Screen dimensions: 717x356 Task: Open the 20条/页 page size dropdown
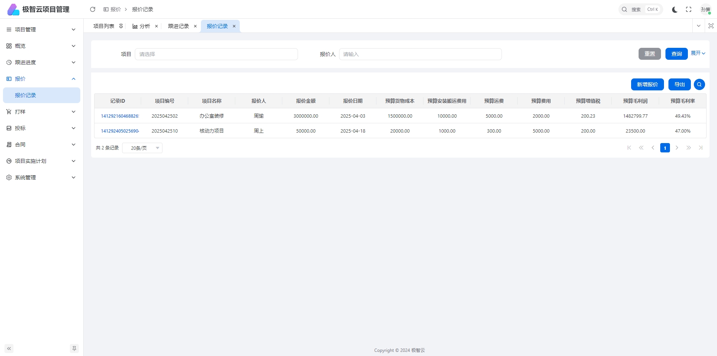pos(142,148)
